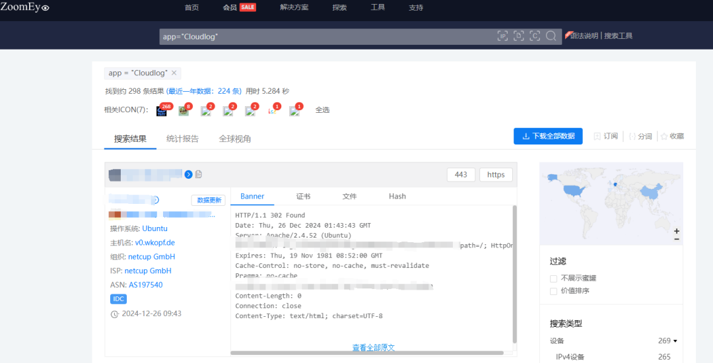The width and height of the screenshot is (713, 363).
Task: Open 解决方案 navigation menu
Action: (x=294, y=7)
